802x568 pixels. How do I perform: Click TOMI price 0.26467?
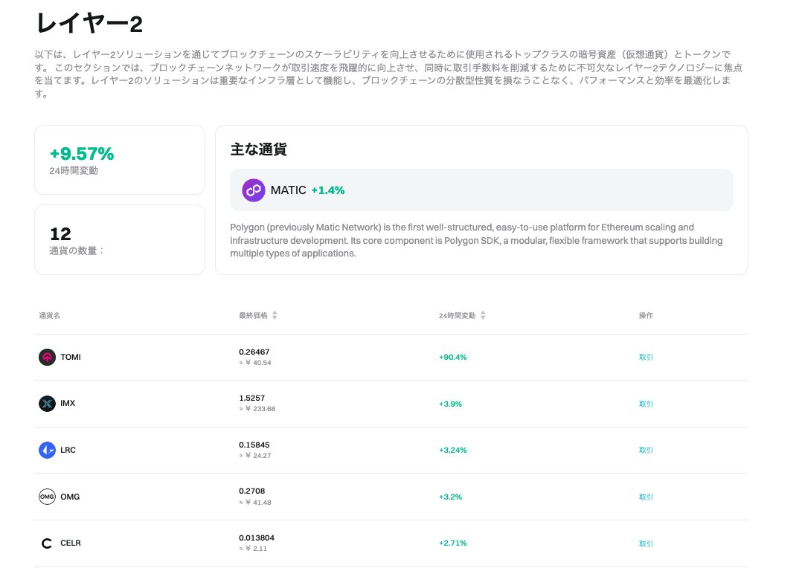[x=254, y=352]
